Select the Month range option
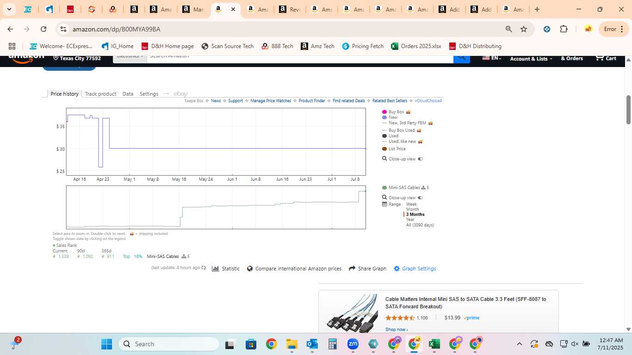 pos(412,209)
